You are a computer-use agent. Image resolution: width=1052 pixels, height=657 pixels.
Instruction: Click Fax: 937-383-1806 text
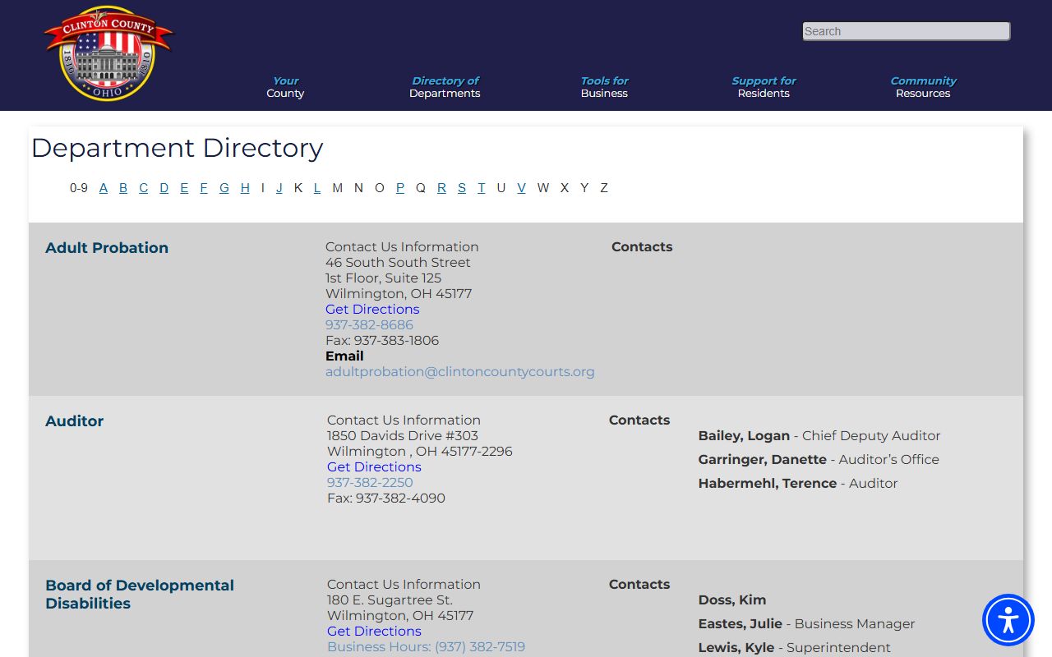point(382,341)
